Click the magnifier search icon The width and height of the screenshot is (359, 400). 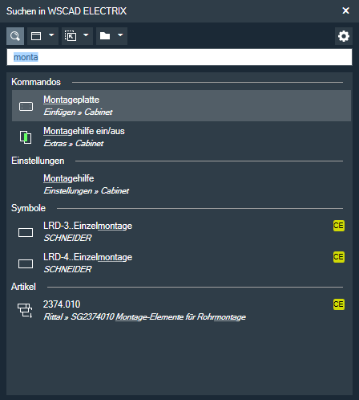point(15,36)
